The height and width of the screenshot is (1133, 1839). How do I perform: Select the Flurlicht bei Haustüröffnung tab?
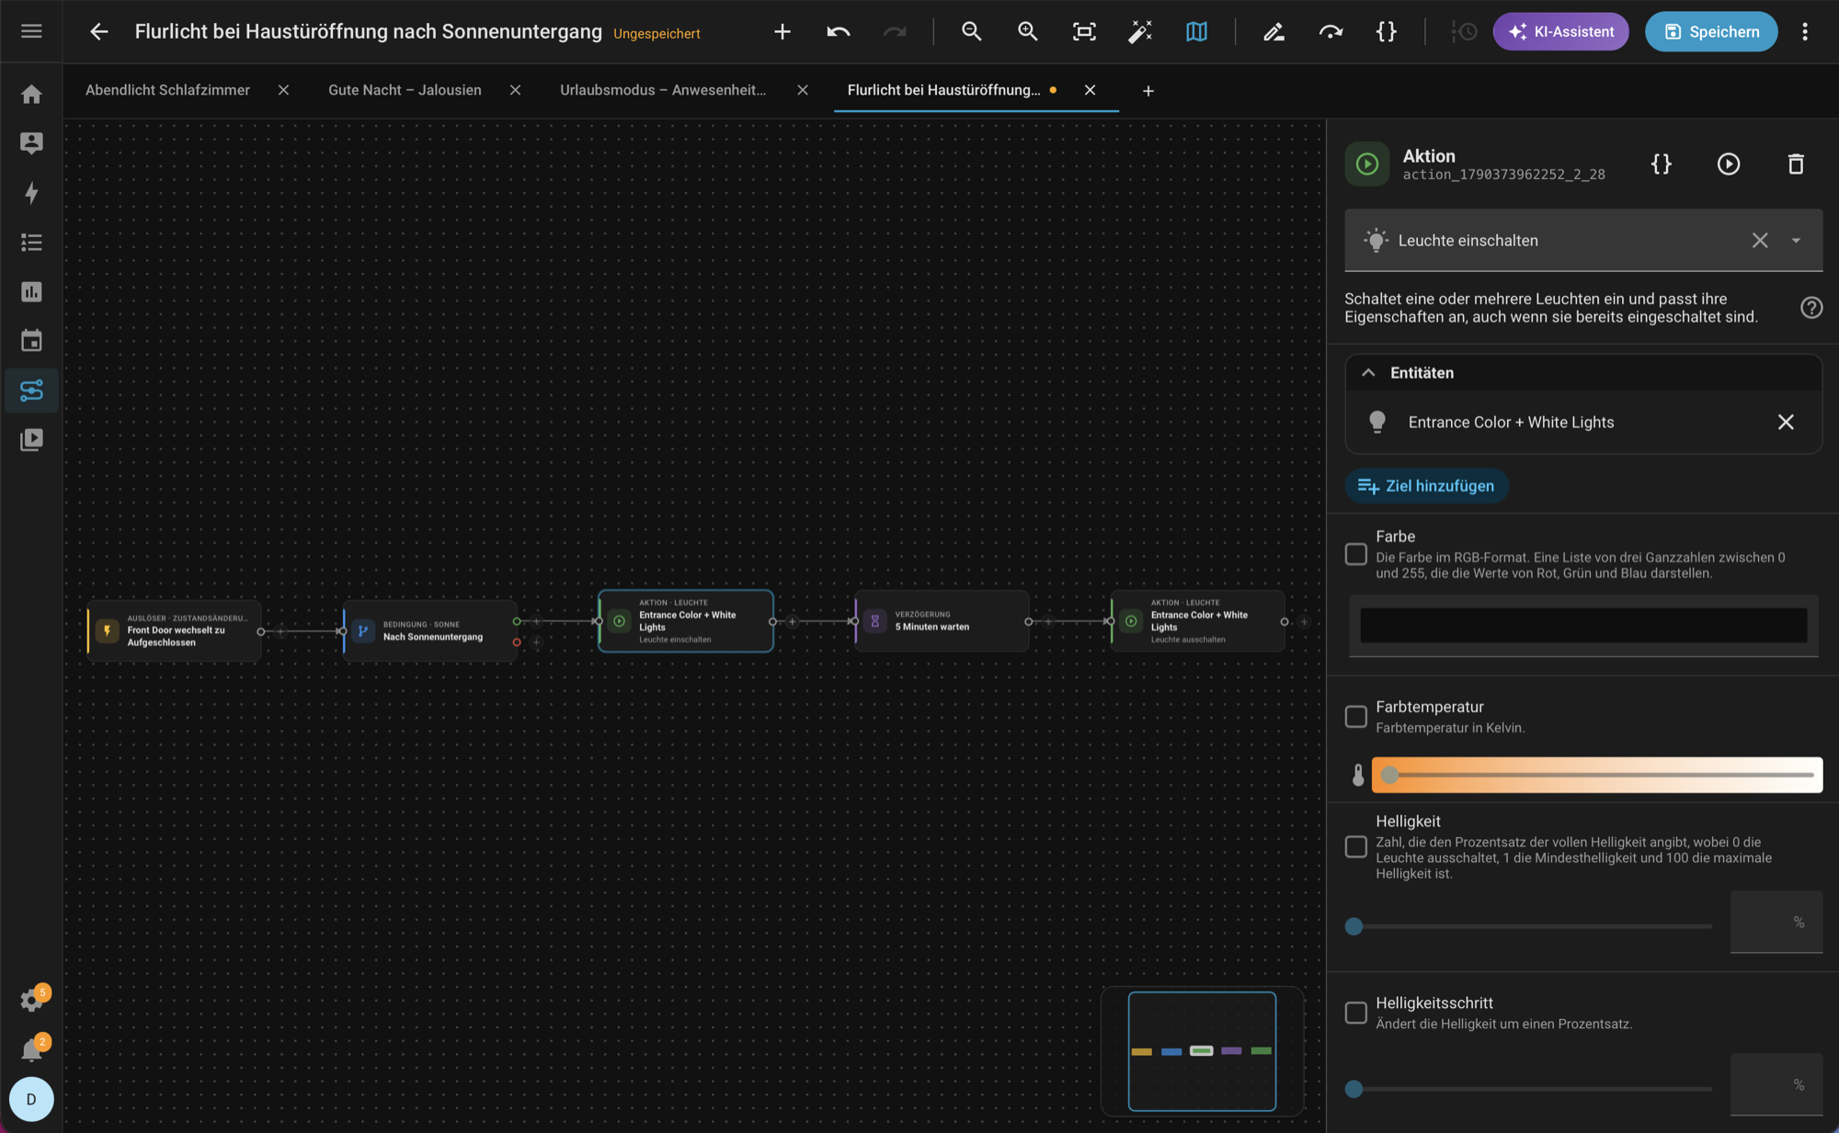click(x=944, y=90)
